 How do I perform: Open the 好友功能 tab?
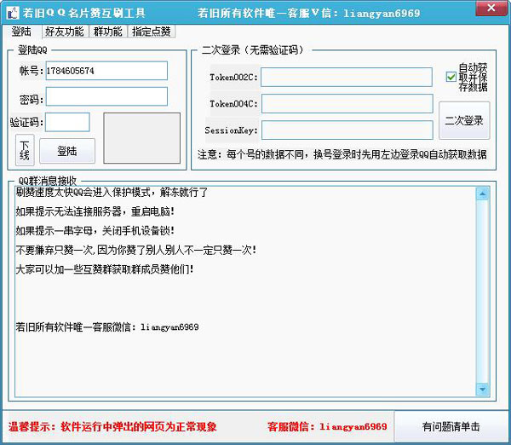pyautogui.click(x=65, y=32)
